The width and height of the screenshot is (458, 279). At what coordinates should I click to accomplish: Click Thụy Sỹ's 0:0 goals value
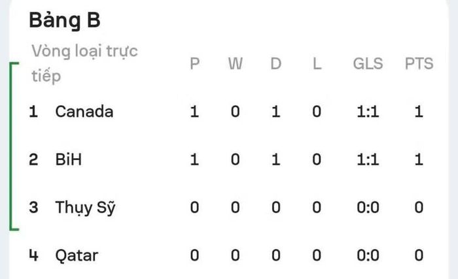click(x=368, y=207)
